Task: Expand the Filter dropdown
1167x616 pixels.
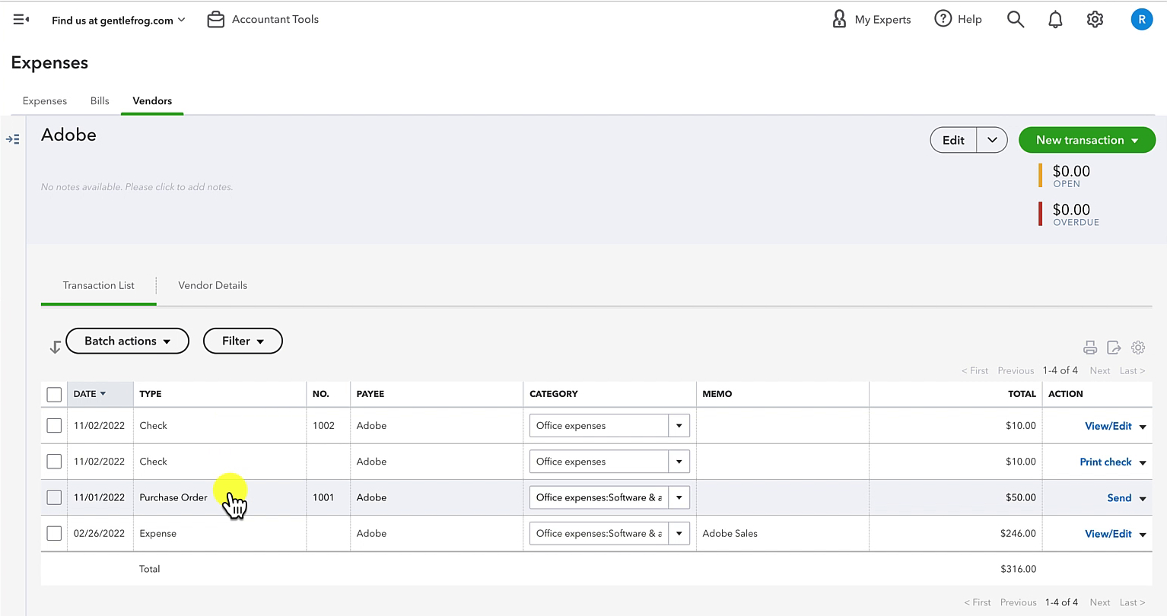Action: pyautogui.click(x=243, y=341)
